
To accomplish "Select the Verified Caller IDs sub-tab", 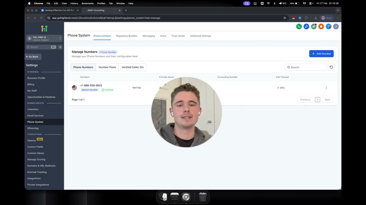I will pyautogui.click(x=133, y=67).
